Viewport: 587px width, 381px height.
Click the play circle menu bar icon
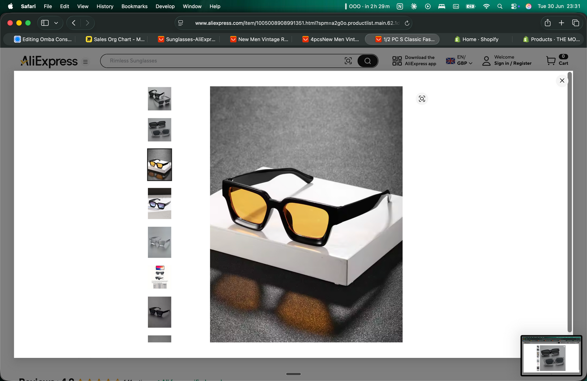click(x=428, y=6)
